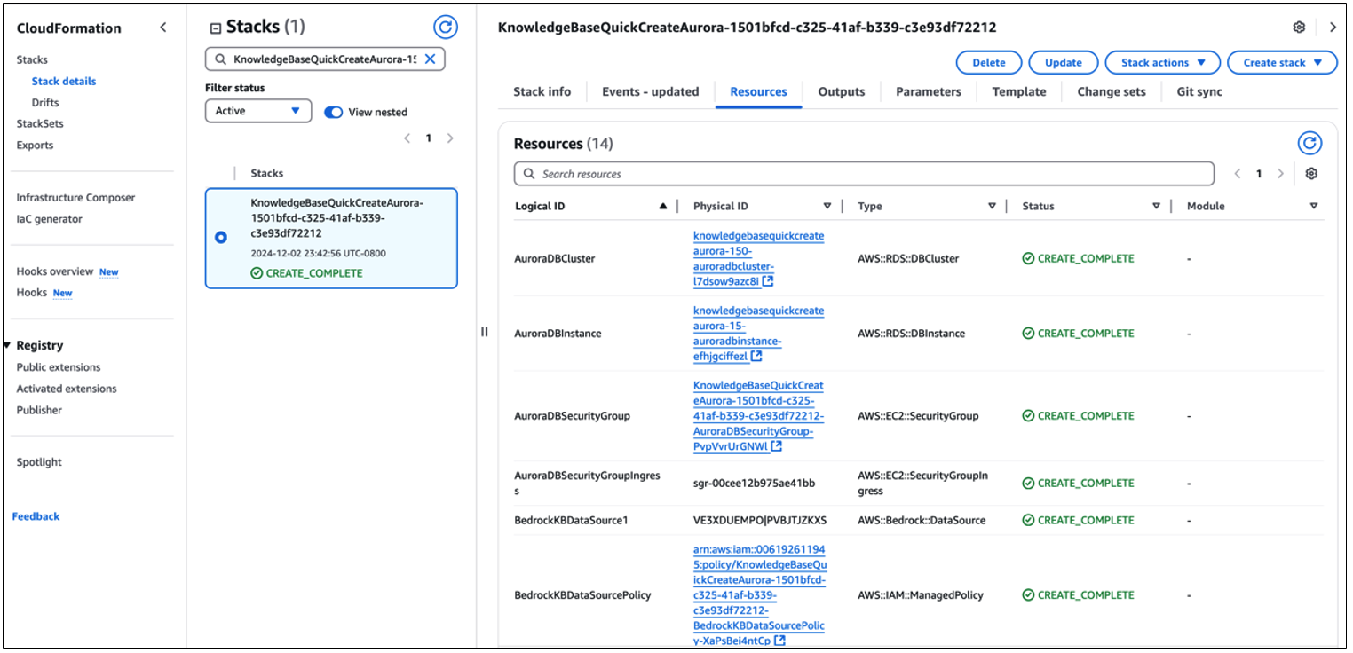Click the Update stack button
Screen dimensions: 1353x653
pos(1064,63)
